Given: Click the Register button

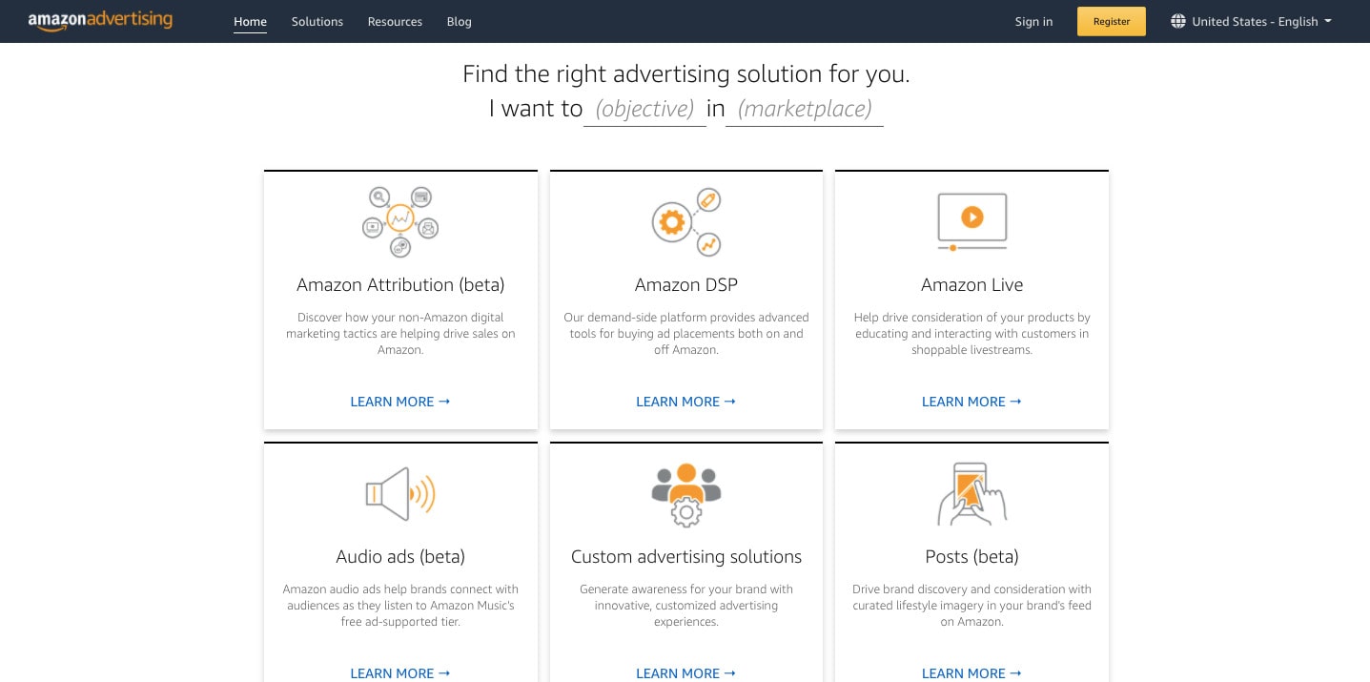Looking at the screenshot, I should pyautogui.click(x=1111, y=21).
